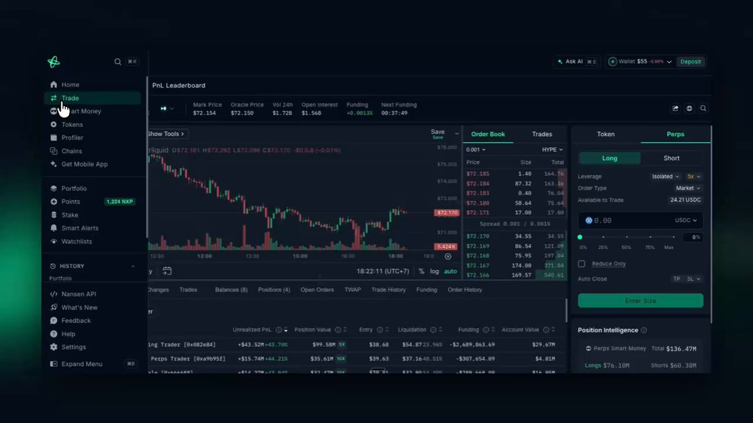Viewport: 753px width, 423px height.
Task: Open the Trade History tab
Action: (x=388, y=290)
